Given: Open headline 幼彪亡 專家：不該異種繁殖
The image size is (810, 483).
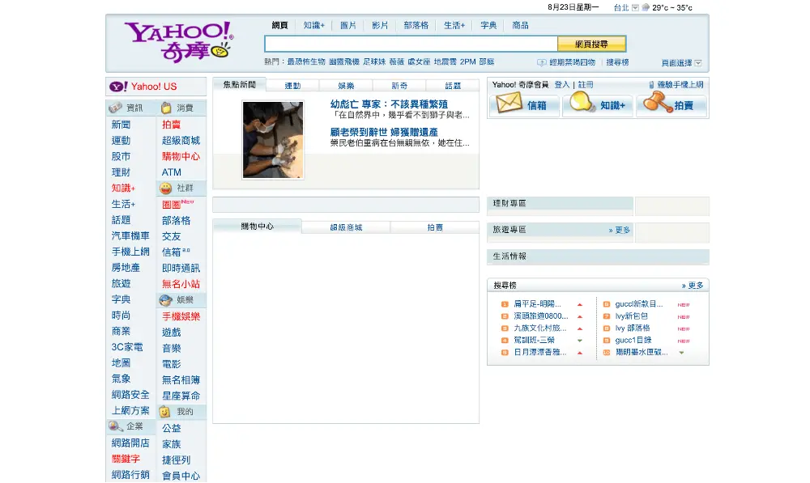Looking at the screenshot, I should point(389,104).
